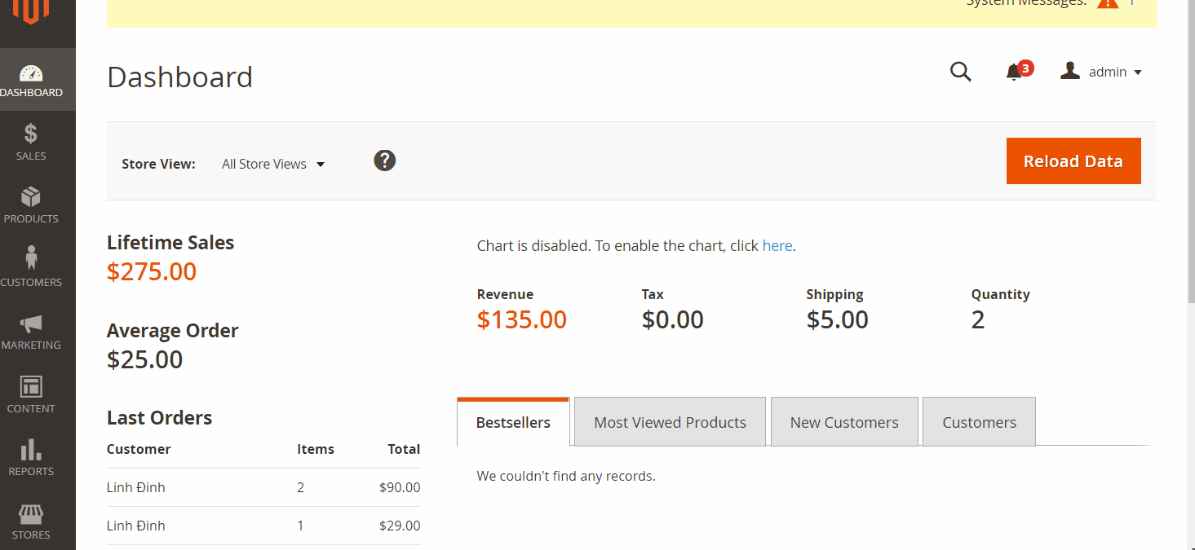Click the search magnifier icon
The image size is (1195, 550).
(961, 72)
